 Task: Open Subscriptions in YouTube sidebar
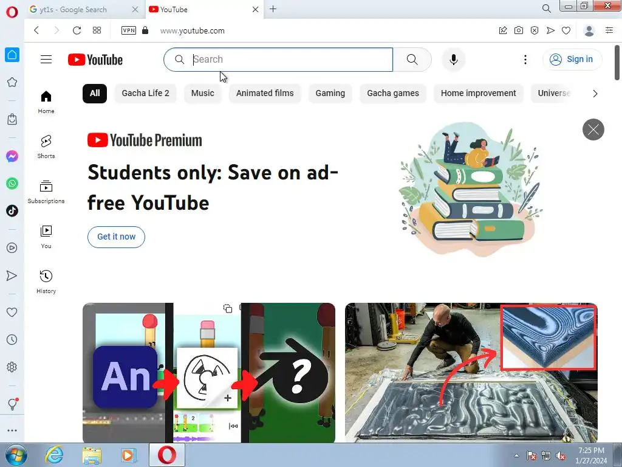(46, 192)
